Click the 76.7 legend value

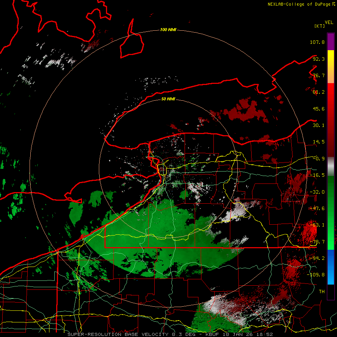(x=319, y=75)
